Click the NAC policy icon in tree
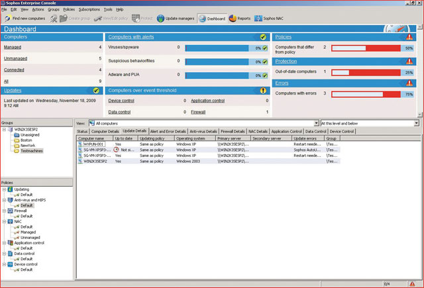 (11, 221)
